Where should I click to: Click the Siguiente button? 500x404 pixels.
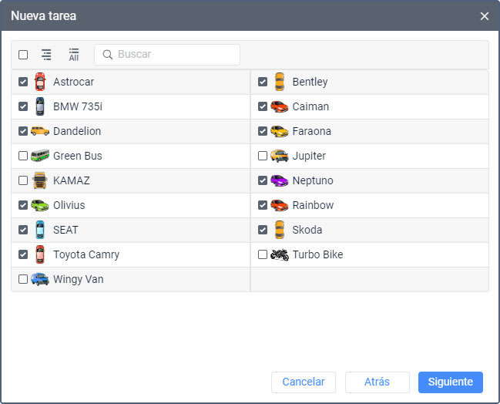[450, 382]
